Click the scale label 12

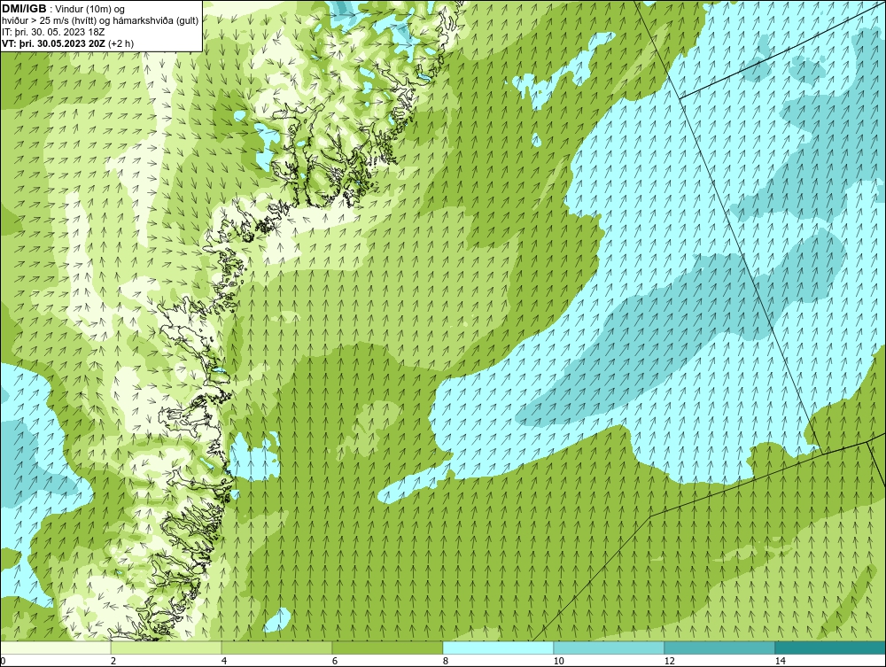coord(669,661)
